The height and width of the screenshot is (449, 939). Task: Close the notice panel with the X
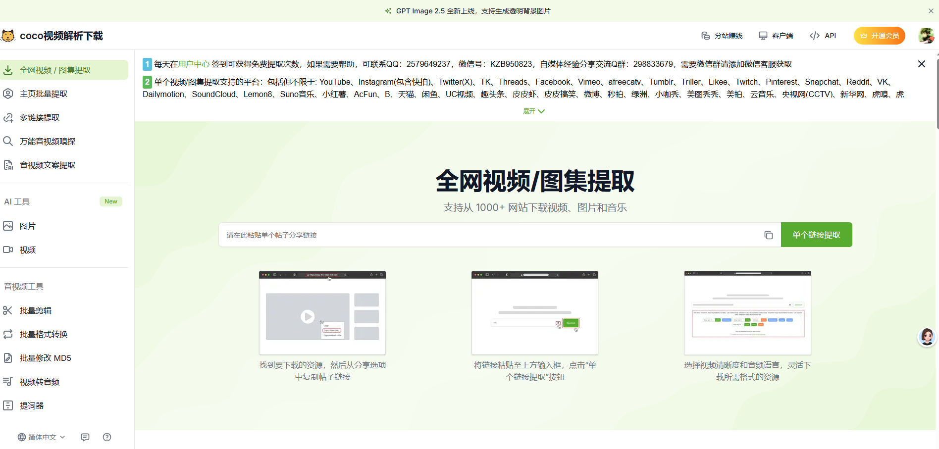[x=922, y=64]
